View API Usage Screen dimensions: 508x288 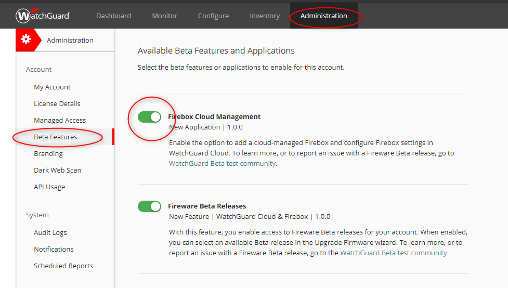pyautogui.click(x=49, y=187)
